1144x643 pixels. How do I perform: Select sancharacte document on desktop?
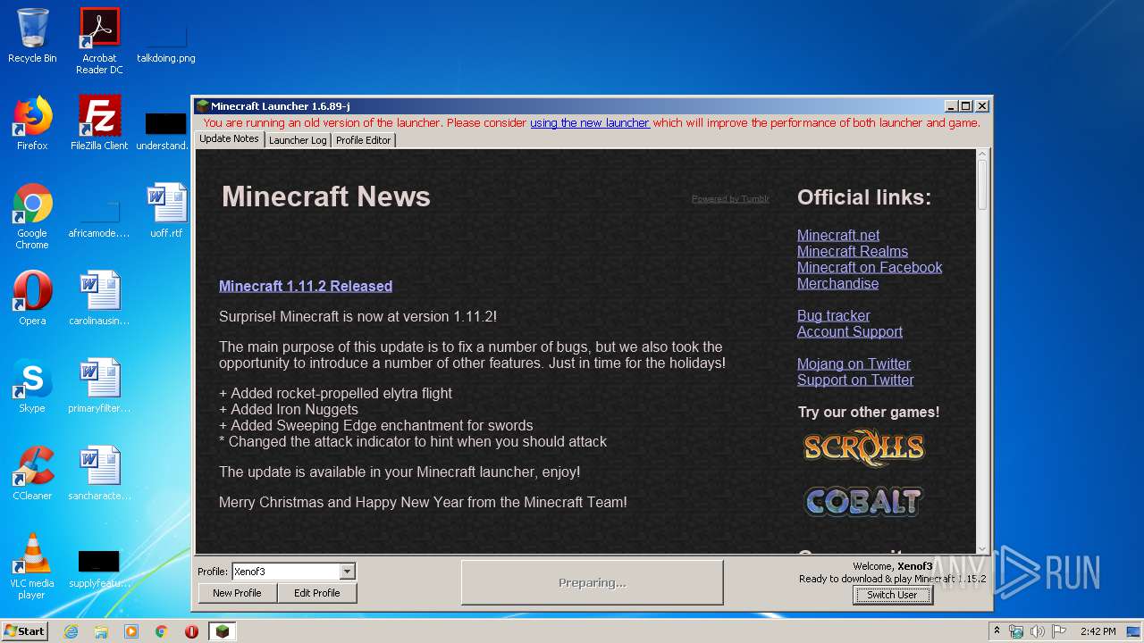[99, 473]
